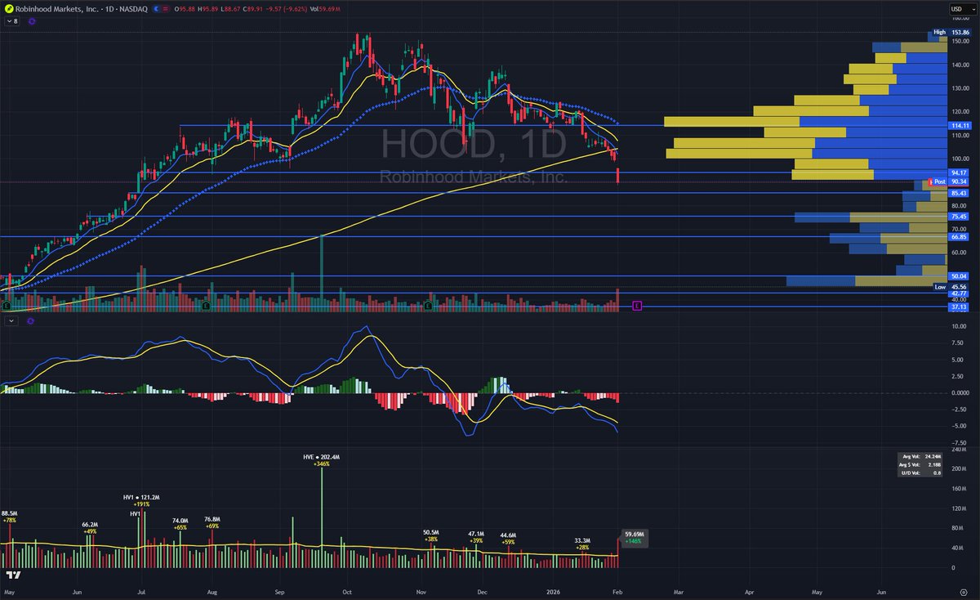Click the Post 90.34 price label
This screenshot has height=600, width=980.
coord(951,181)
